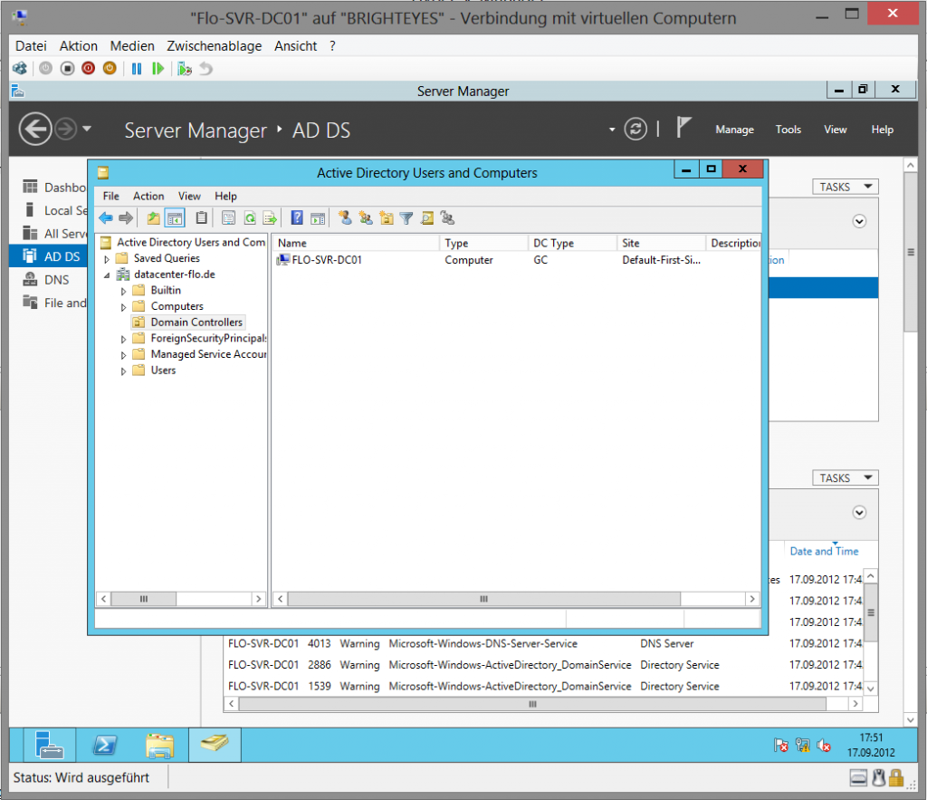Open the dropdown arrow left of refresh icon
The height and width of the screenshot is (800, 927).
(x=612, y=130)
